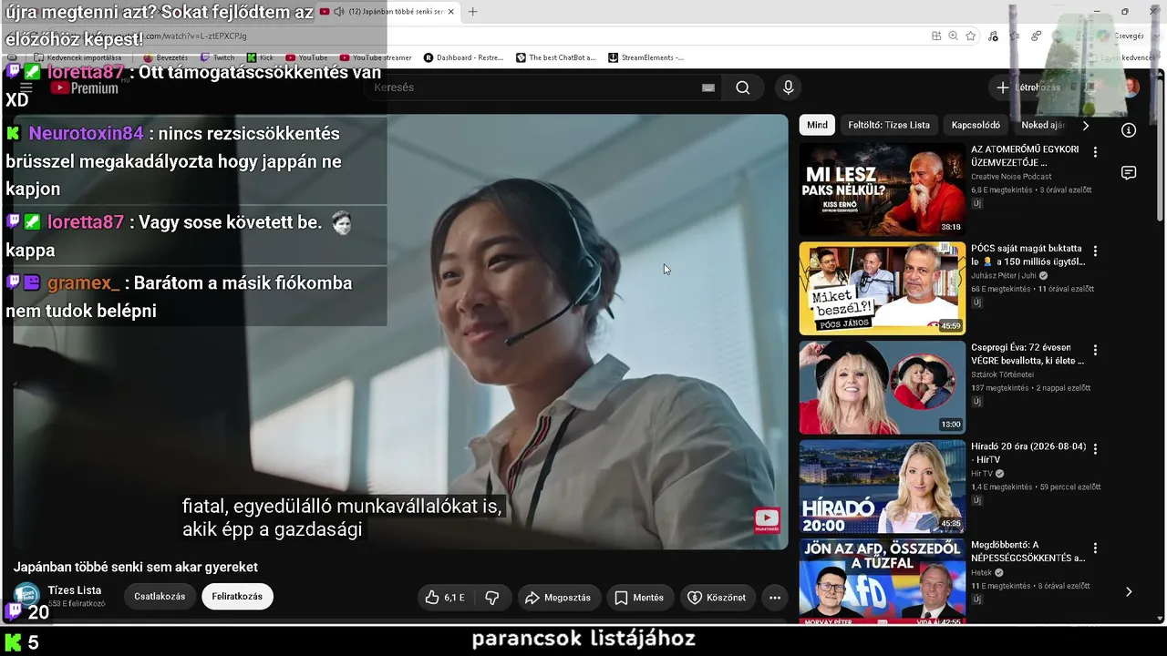Click the video title Japánban többé senki
1167x656 pixels.
(x=136, y=567)
